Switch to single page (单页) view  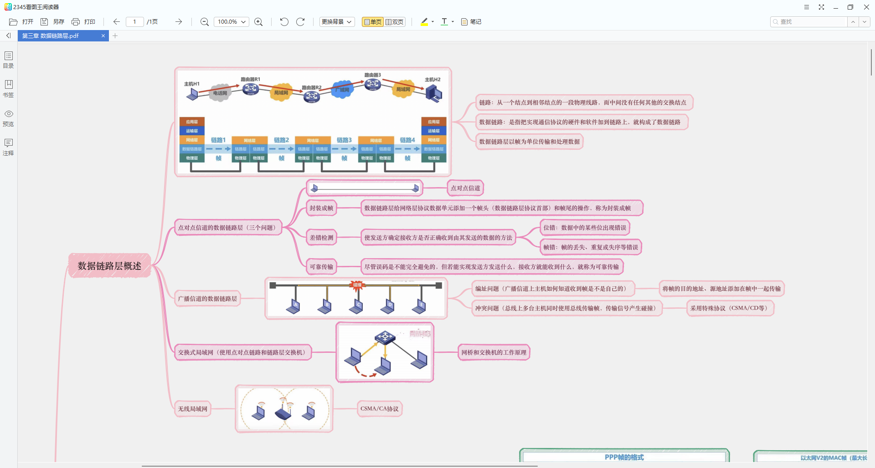pyautogui.click(x=373, y=22)
